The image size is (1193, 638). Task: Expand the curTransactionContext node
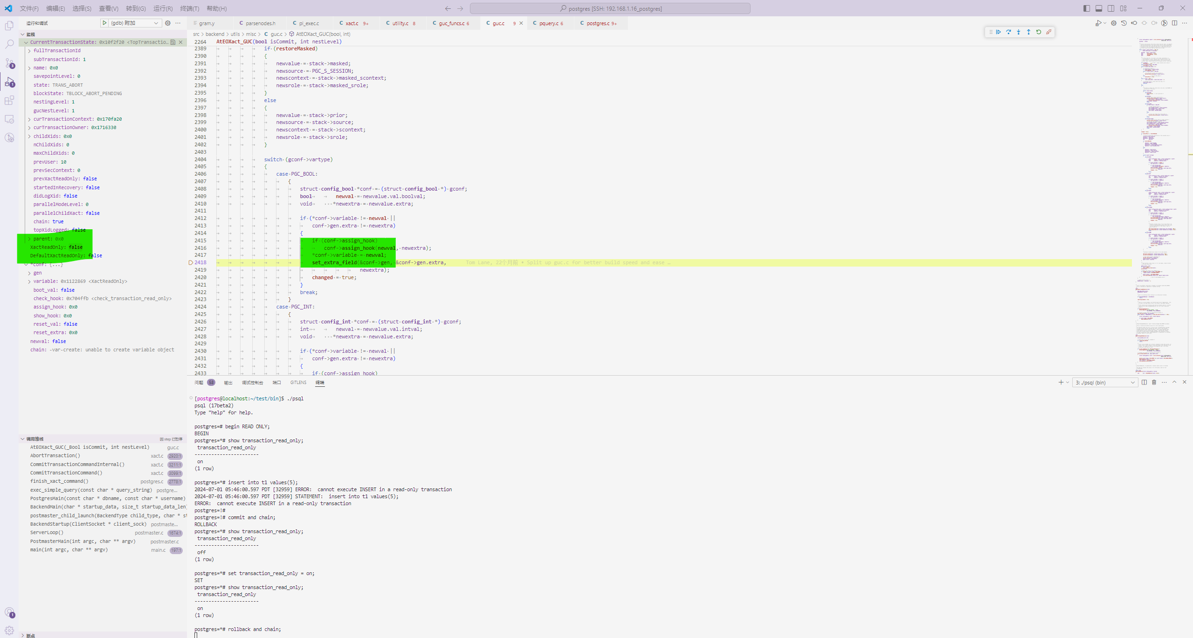click(x=29, y=119)
